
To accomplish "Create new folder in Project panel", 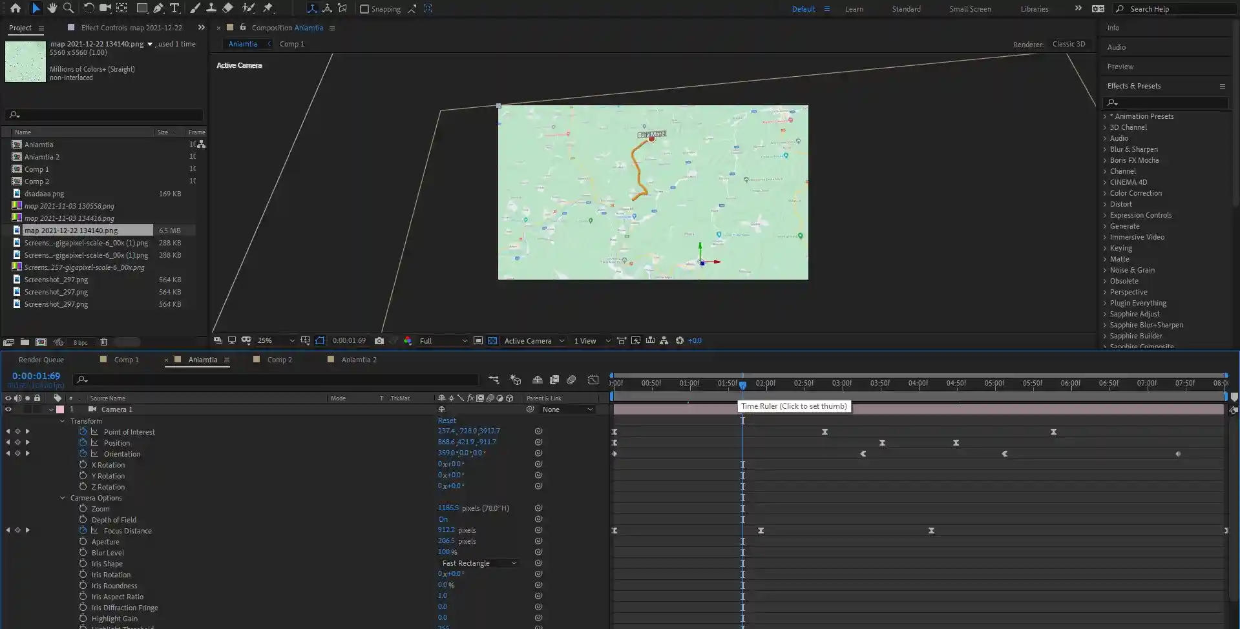I will pos(25,342).
